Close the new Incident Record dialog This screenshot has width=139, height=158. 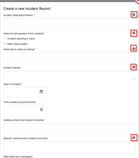pos(137,2)
